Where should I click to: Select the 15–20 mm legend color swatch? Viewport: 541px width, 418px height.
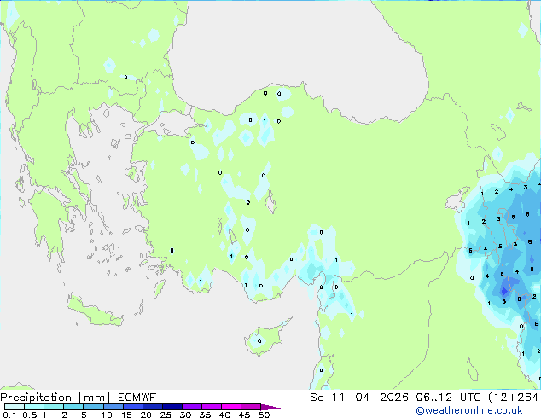[x=133, y=407]
